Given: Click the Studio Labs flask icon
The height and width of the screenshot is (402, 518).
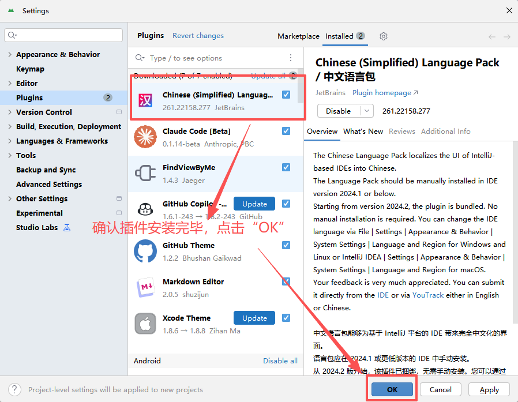Looking at the screenshot, I should 67,228.
